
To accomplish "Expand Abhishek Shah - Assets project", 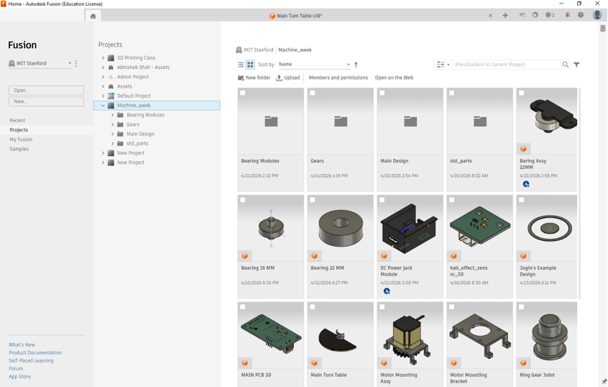I will coord(103,67).
